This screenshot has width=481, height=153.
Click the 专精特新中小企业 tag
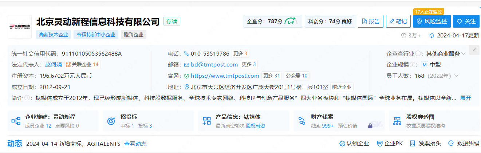[96, 35]
